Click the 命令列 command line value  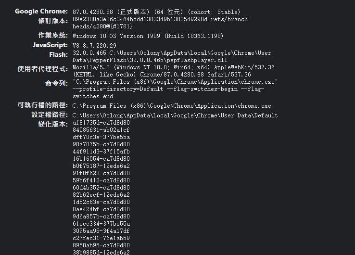175,89
